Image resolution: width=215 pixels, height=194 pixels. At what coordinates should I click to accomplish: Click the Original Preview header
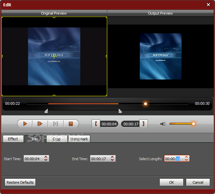tap(54, 13)
